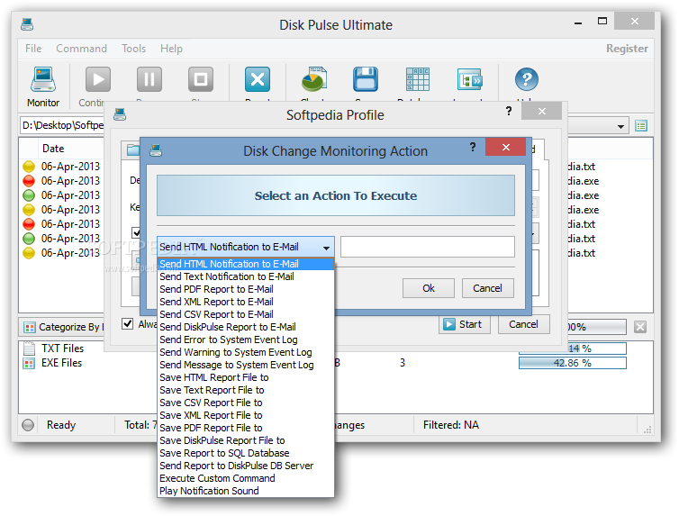Select Save XML Report File to

click(246, 415)
